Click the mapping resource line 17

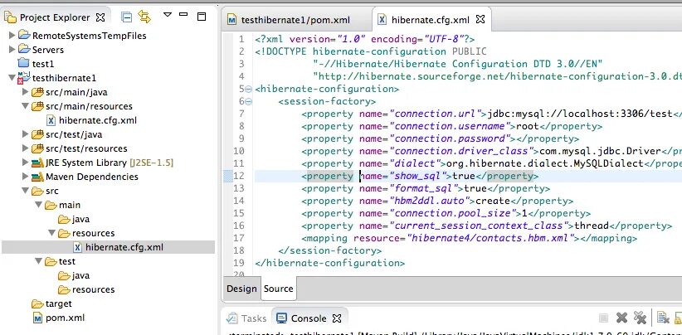coord(469,239)
